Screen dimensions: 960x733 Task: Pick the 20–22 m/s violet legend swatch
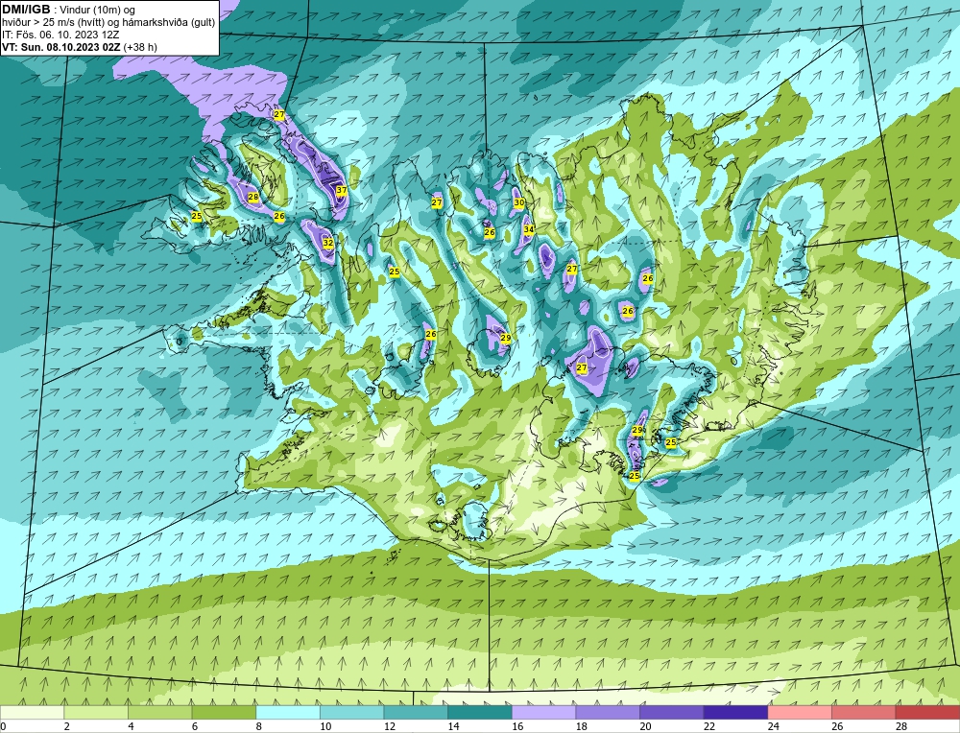coord(672,712)
